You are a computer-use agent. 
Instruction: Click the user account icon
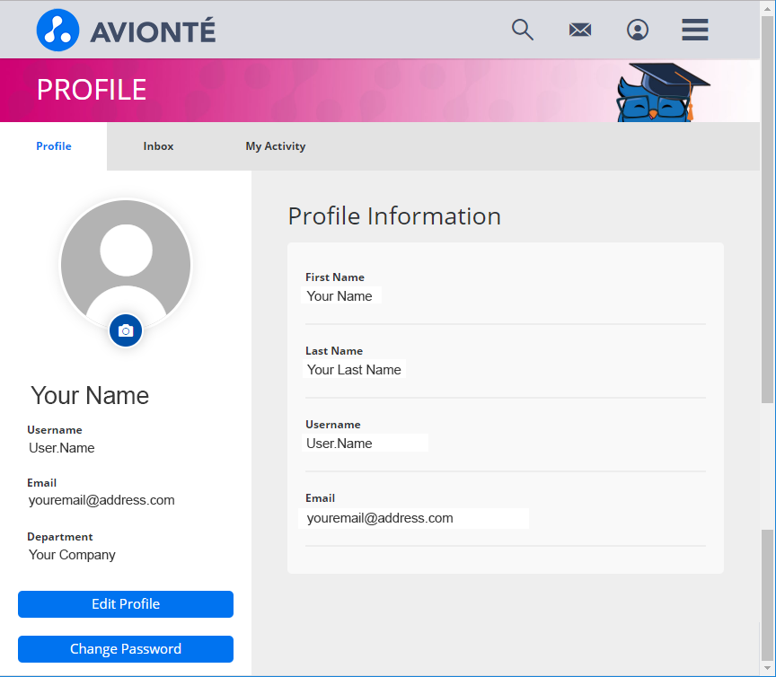[x=638, y=30]
